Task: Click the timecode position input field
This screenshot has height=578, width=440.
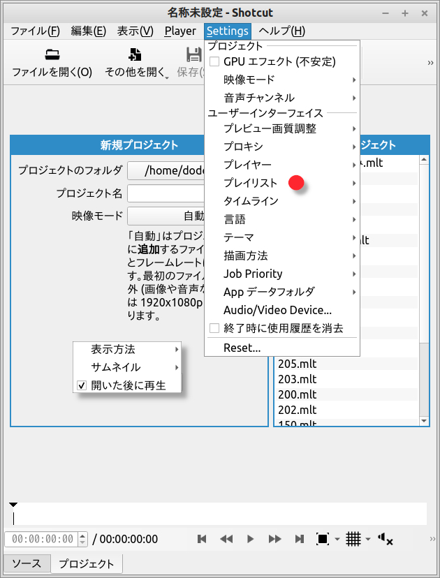Action: tap(41, 539)
